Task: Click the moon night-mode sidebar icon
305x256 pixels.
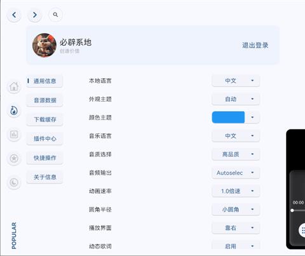Action: [x=14, y=182]
